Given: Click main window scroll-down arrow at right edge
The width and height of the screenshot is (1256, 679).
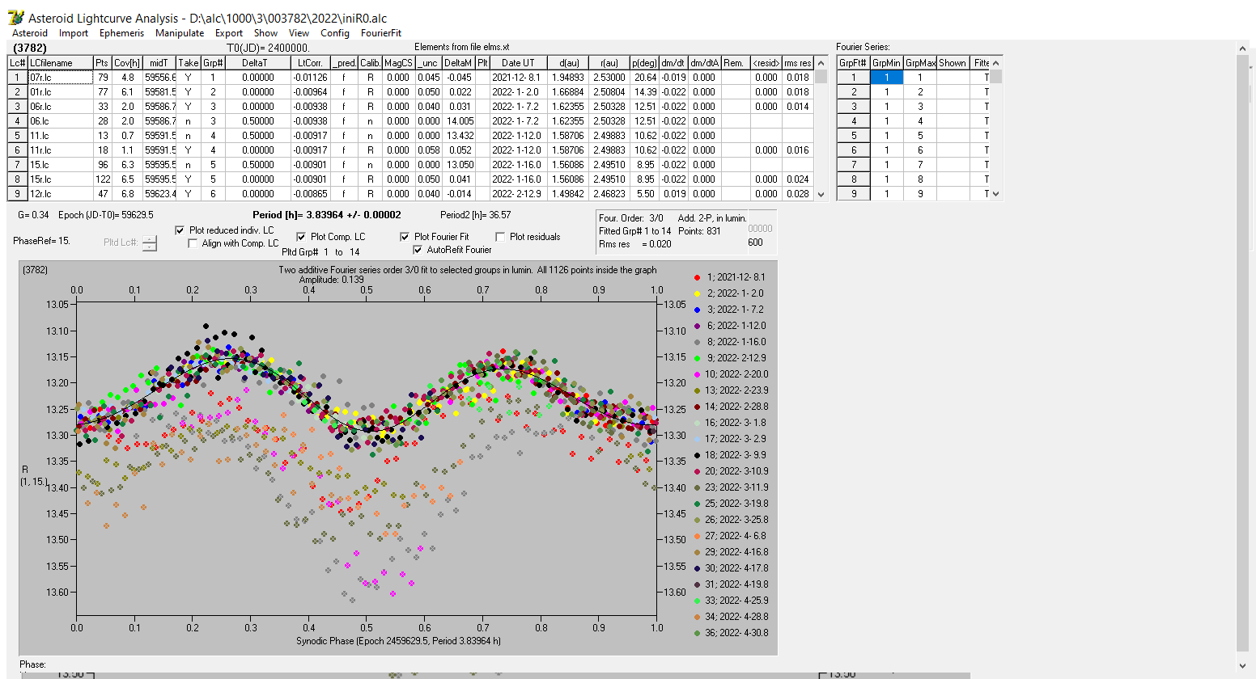Looking at the screenshot, I should [1244, 666].
